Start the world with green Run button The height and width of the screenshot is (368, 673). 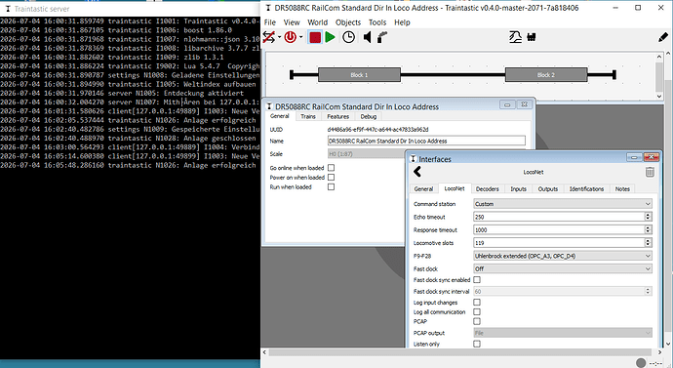point(330,37)
